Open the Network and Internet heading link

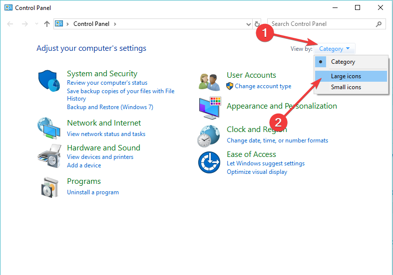point(104,123)
